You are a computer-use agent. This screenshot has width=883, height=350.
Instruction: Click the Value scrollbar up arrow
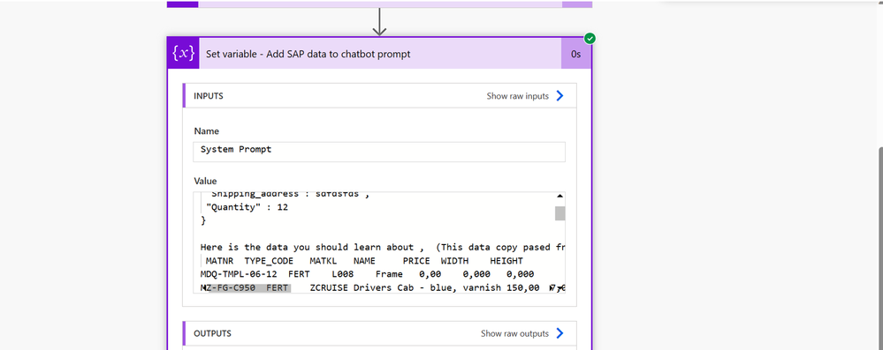point(559,196)
